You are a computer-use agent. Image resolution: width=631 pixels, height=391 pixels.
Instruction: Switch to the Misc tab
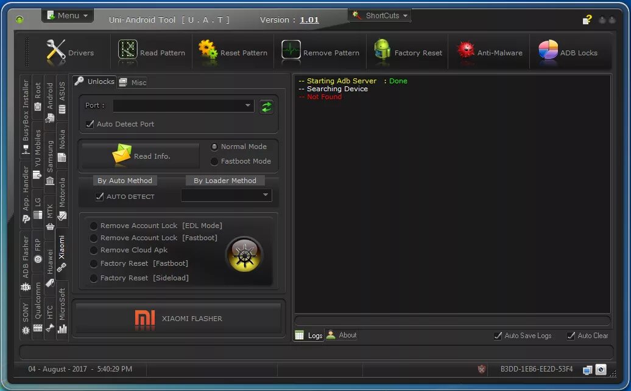pos(133,82)
